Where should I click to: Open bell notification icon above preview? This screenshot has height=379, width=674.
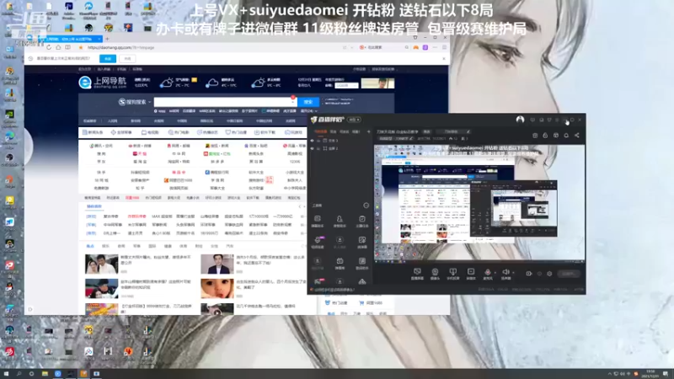(x=566, y=136)
